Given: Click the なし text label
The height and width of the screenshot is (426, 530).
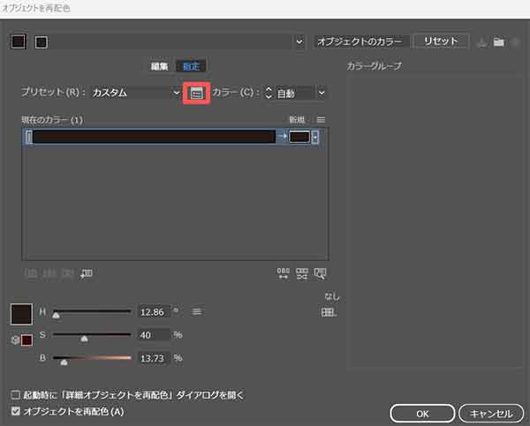Looking at the screenshot, I should (x=331, y=296).
